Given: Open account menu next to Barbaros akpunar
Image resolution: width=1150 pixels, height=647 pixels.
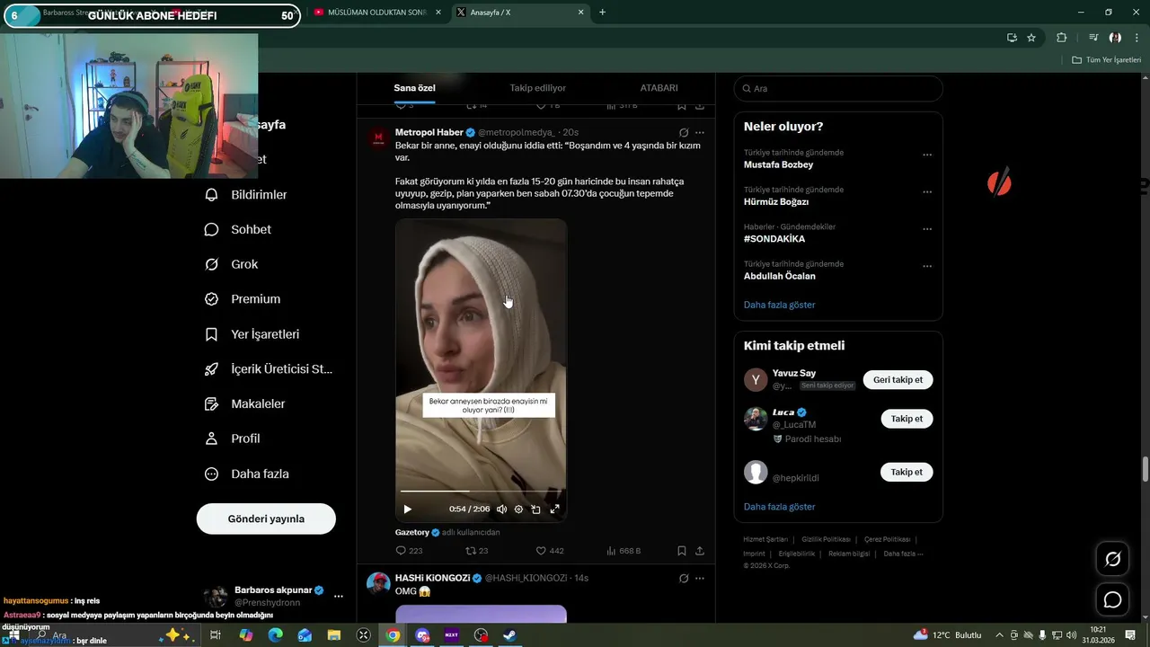Looking at the screenshot, I should [x=339, y=596].
